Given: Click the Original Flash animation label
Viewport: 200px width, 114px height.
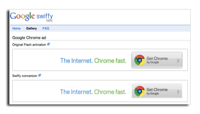Looking at the screenshot, I should click(29, 45).
